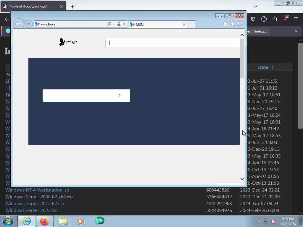Open 'Windows Server 2012 R2.iso' link
This screenshot has height=227, width=303.
[35, 203]
